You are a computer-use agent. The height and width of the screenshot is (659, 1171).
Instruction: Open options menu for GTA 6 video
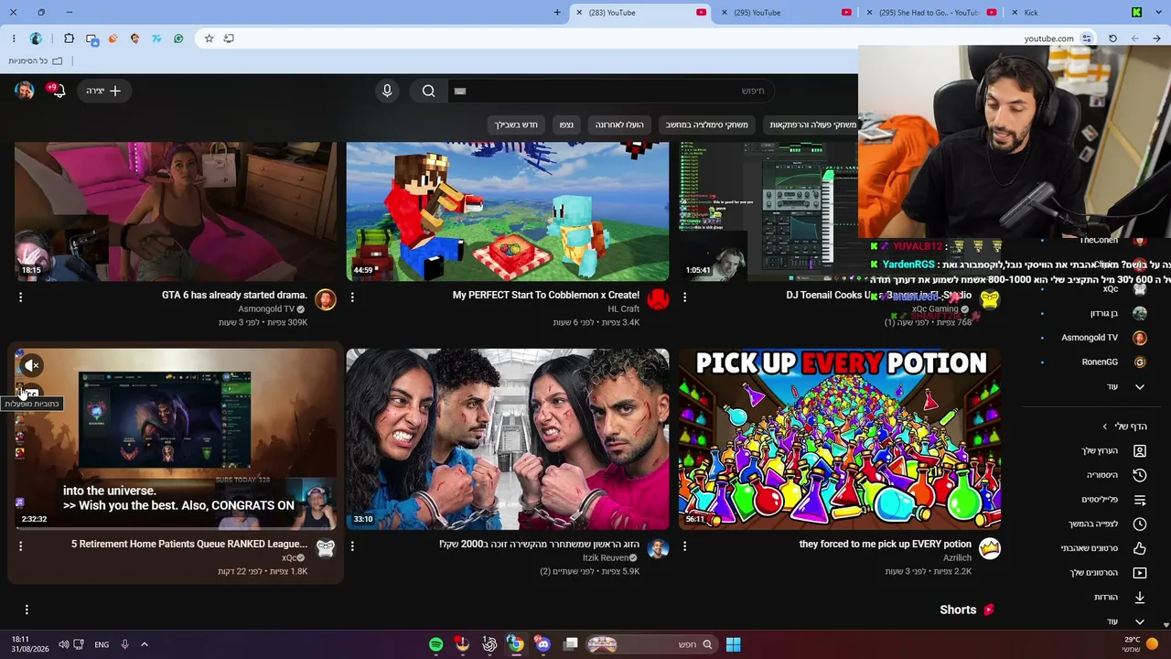[20, 297]
